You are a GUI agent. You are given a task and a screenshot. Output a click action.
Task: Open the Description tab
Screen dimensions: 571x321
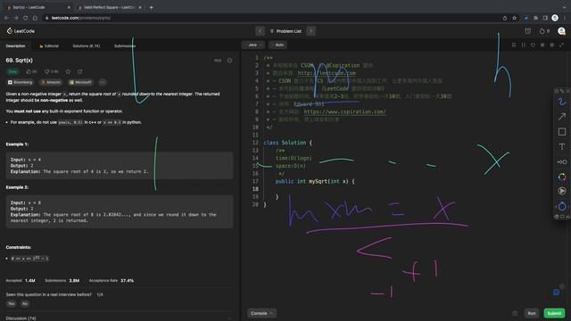pyautogui.click(x=16, y=45)
